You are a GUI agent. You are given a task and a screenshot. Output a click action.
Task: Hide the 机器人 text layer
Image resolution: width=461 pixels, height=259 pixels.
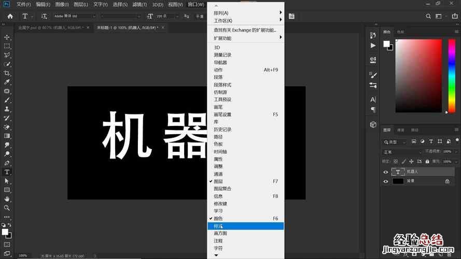click(x=385, y=172)
